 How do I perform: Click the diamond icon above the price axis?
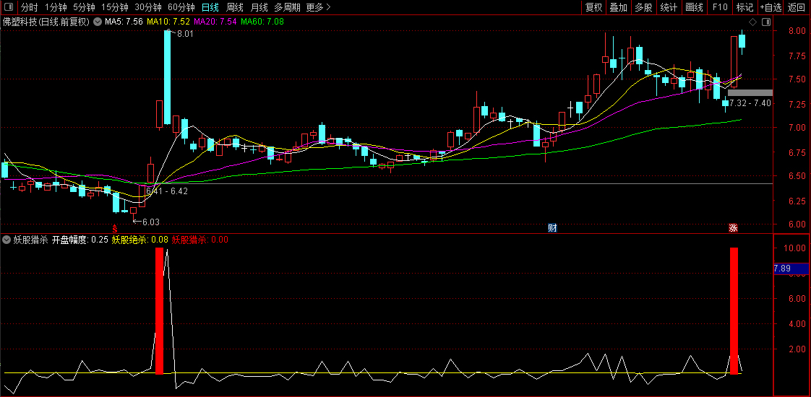[752, 22]
